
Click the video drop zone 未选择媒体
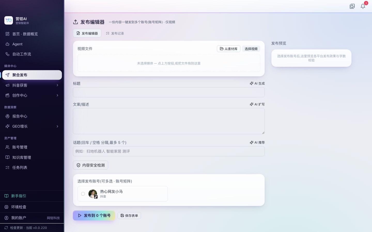(169, 63)
